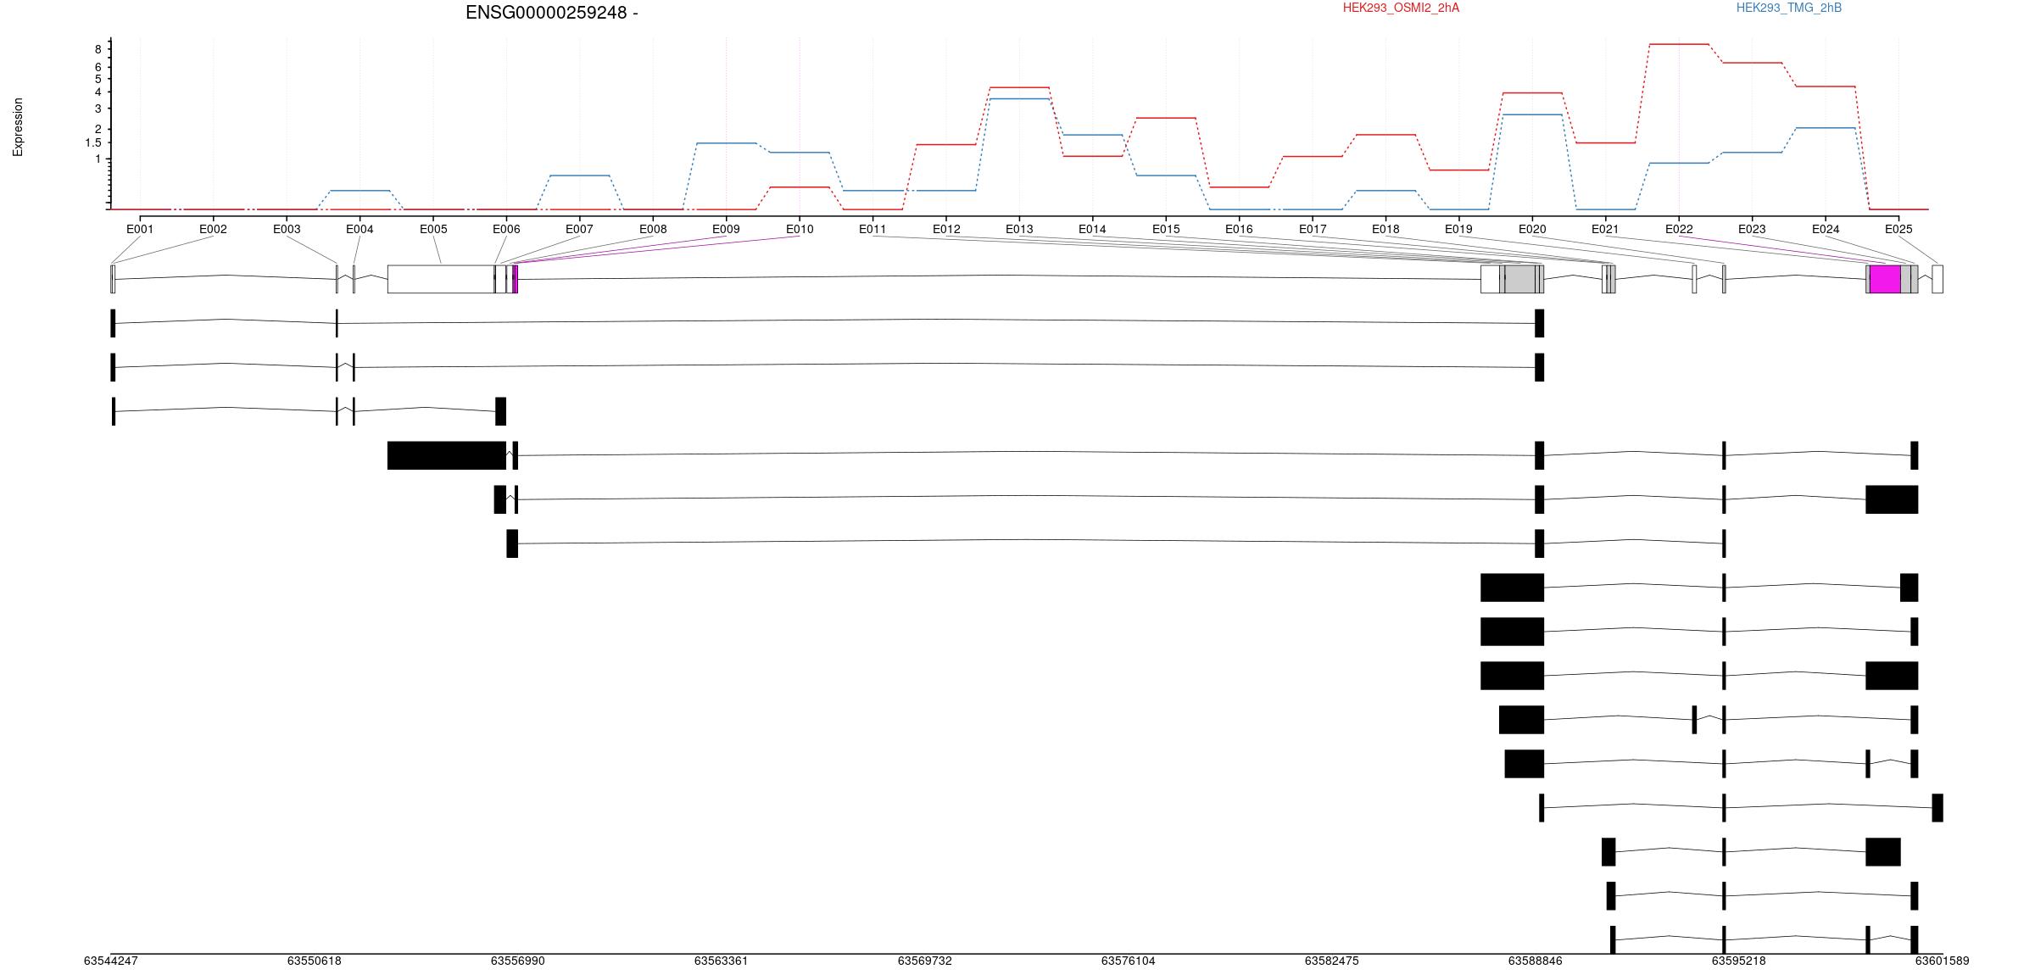Click exon label E025
This screenshot has width=2035, height=975.
click(1898, 229)
